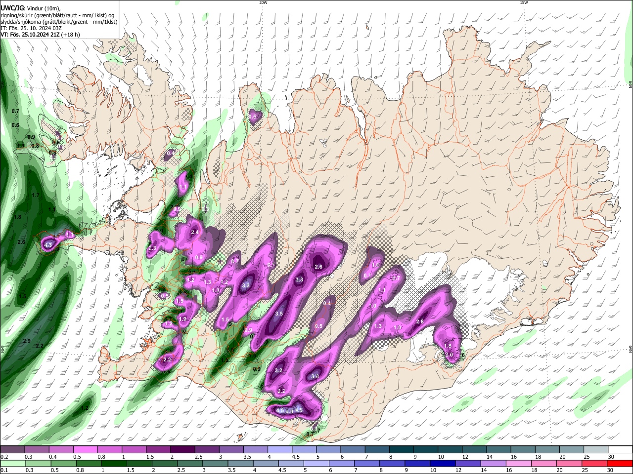Screen dimensions: 633x474
Task: Click the '2.9' rain value off the coast
Action: [27, 341]
